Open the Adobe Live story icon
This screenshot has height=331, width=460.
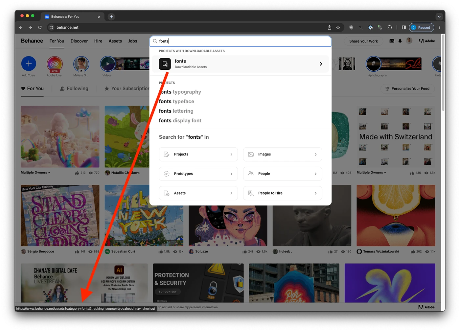(55, 64)
